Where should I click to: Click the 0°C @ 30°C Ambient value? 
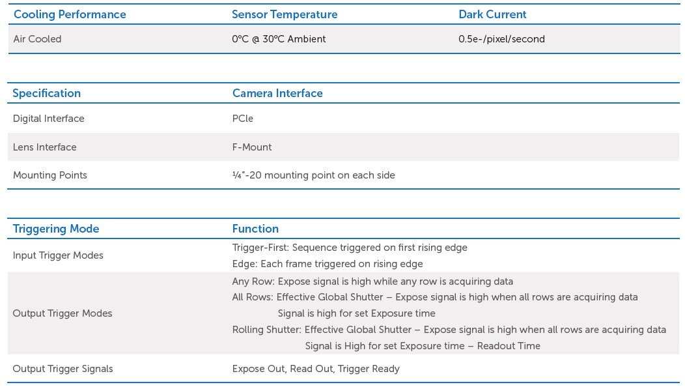coord(279,39)
